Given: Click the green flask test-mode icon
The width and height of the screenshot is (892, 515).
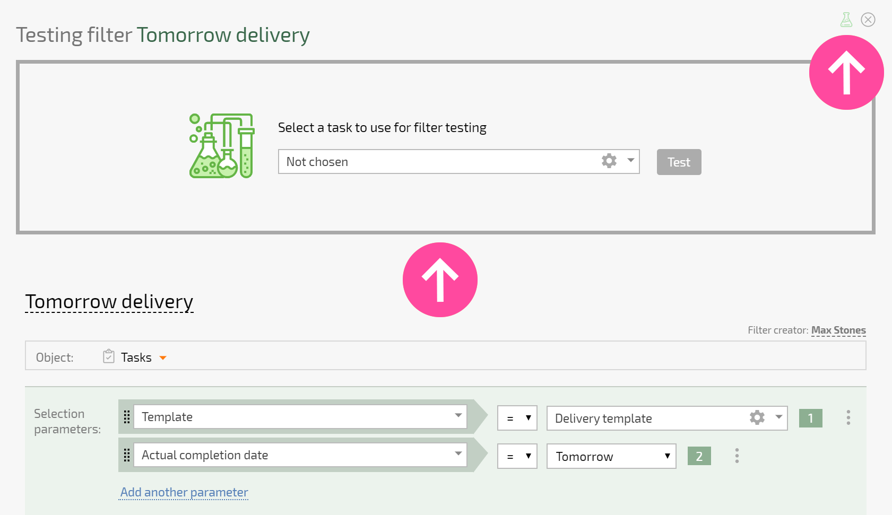Looking at the screenshot, I should (846, 20).
